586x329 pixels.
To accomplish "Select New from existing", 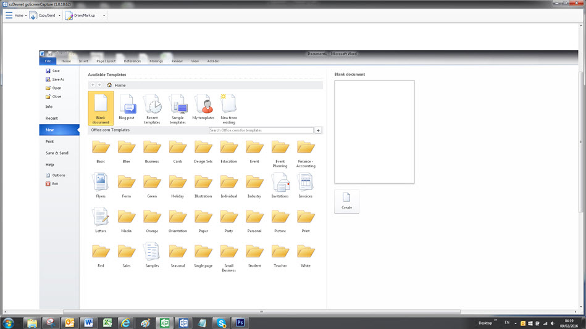I will 228,107.
